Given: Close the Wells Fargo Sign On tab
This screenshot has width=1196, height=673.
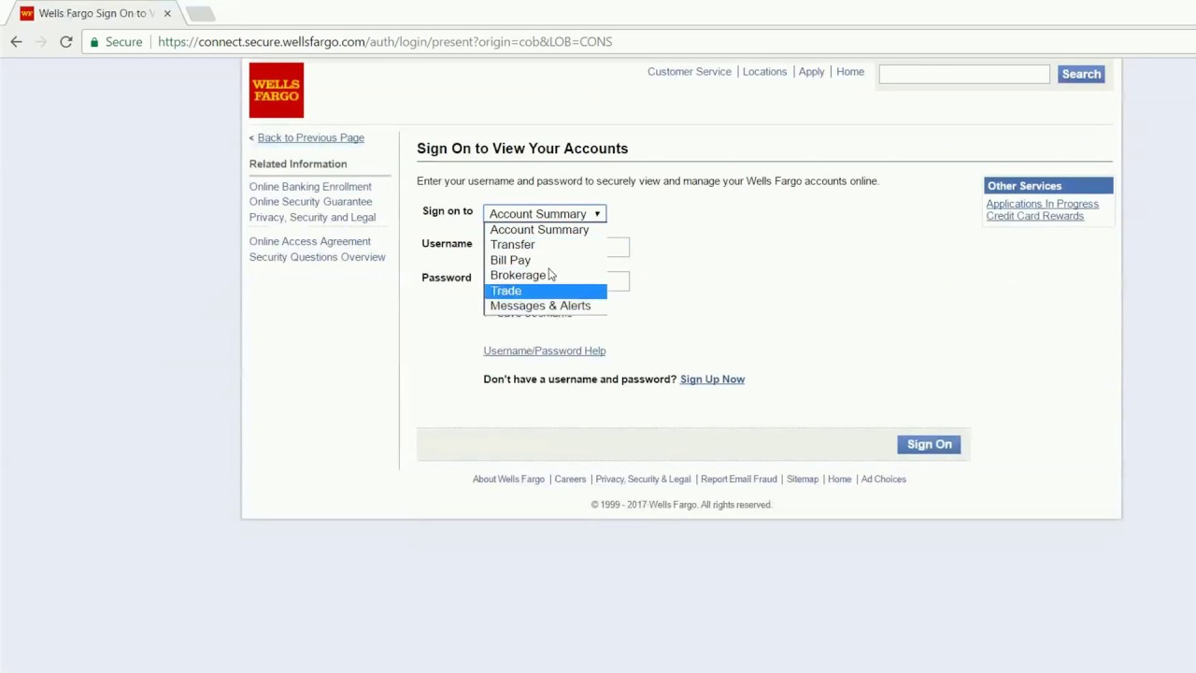Looking at the screenshot, I should point(166,13).
